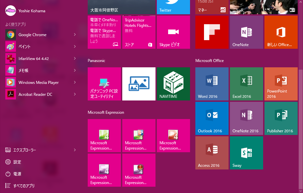Expand the メモ帳 jump list arrow
Screen dimensions: 303x193
tap(75, 71)
